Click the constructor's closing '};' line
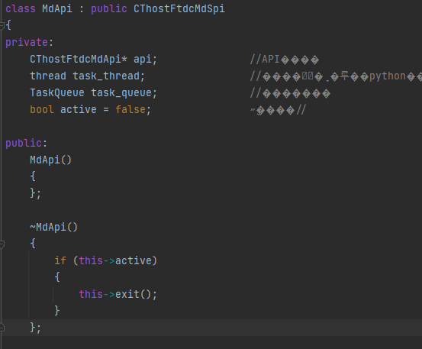Screen dimensions: 422x349 [36, 193]
